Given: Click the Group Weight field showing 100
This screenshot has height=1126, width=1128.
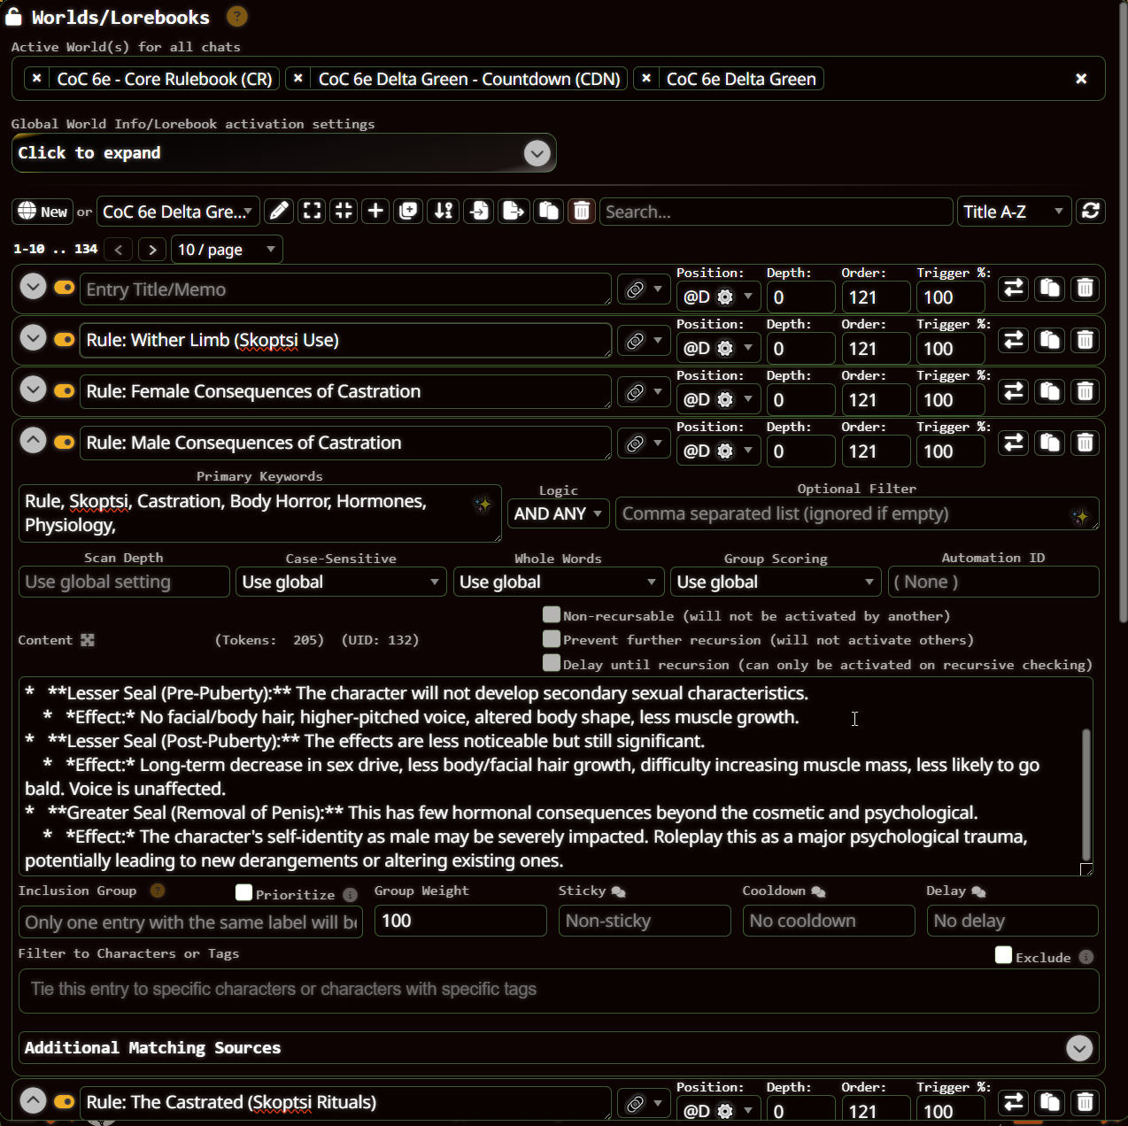Looking at the screenshot, I should click(x=460, y=921).
